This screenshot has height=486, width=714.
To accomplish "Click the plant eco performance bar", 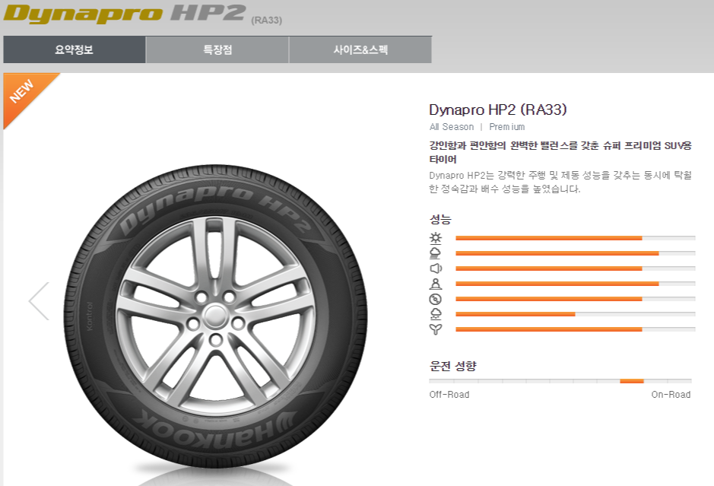I will (x=576, y=329).
